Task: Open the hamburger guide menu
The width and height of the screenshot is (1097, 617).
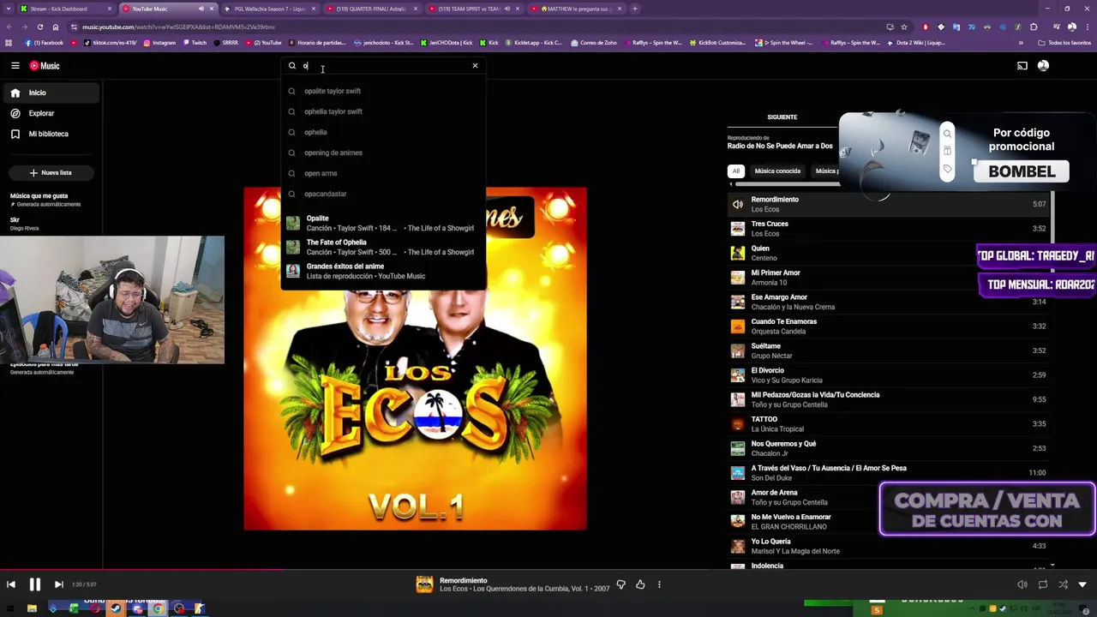Action: 15,65
